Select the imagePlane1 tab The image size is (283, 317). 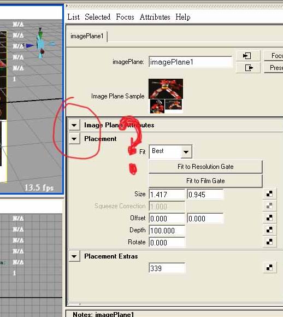click(87, 37)
